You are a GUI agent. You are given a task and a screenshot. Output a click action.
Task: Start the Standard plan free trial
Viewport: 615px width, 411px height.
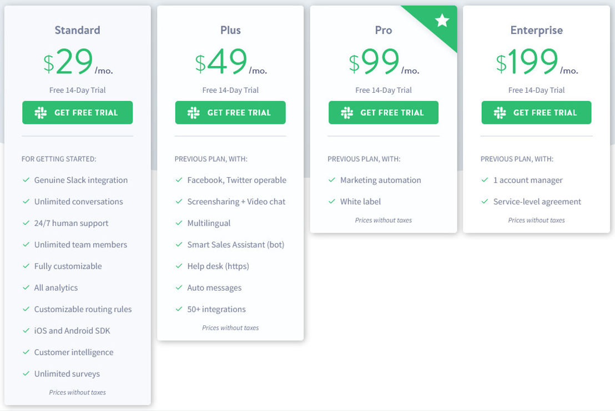click(77, 113)
